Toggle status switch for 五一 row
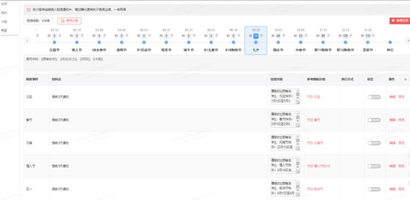This screenshot has height=200, width=410. click(x=374, y=189)
